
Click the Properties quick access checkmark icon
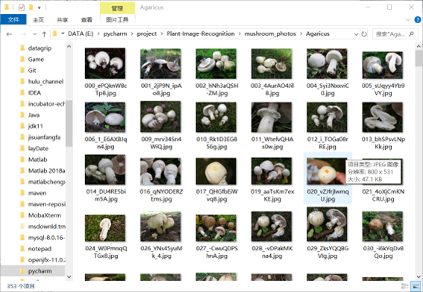click(22, 7)
